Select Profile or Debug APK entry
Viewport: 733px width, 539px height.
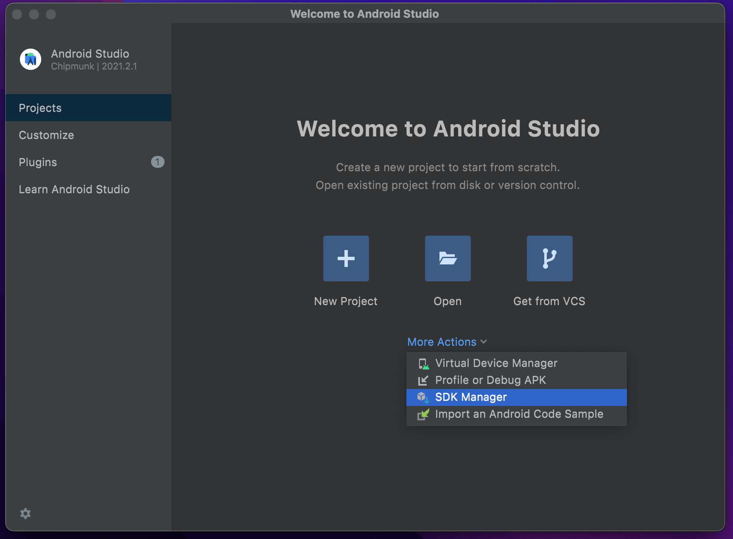pos(517,380)
